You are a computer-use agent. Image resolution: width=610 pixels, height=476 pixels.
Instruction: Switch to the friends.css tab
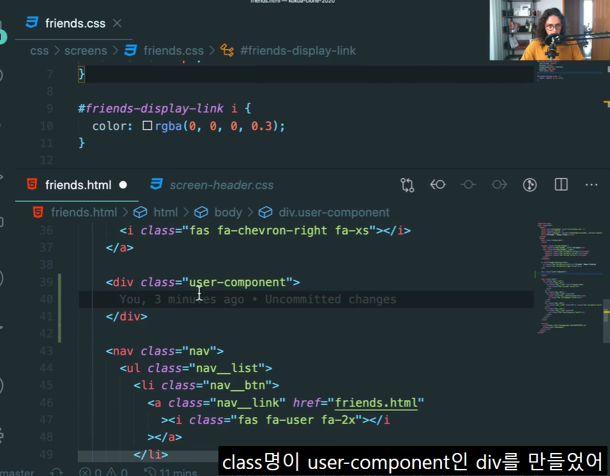(x=74, y=24)
